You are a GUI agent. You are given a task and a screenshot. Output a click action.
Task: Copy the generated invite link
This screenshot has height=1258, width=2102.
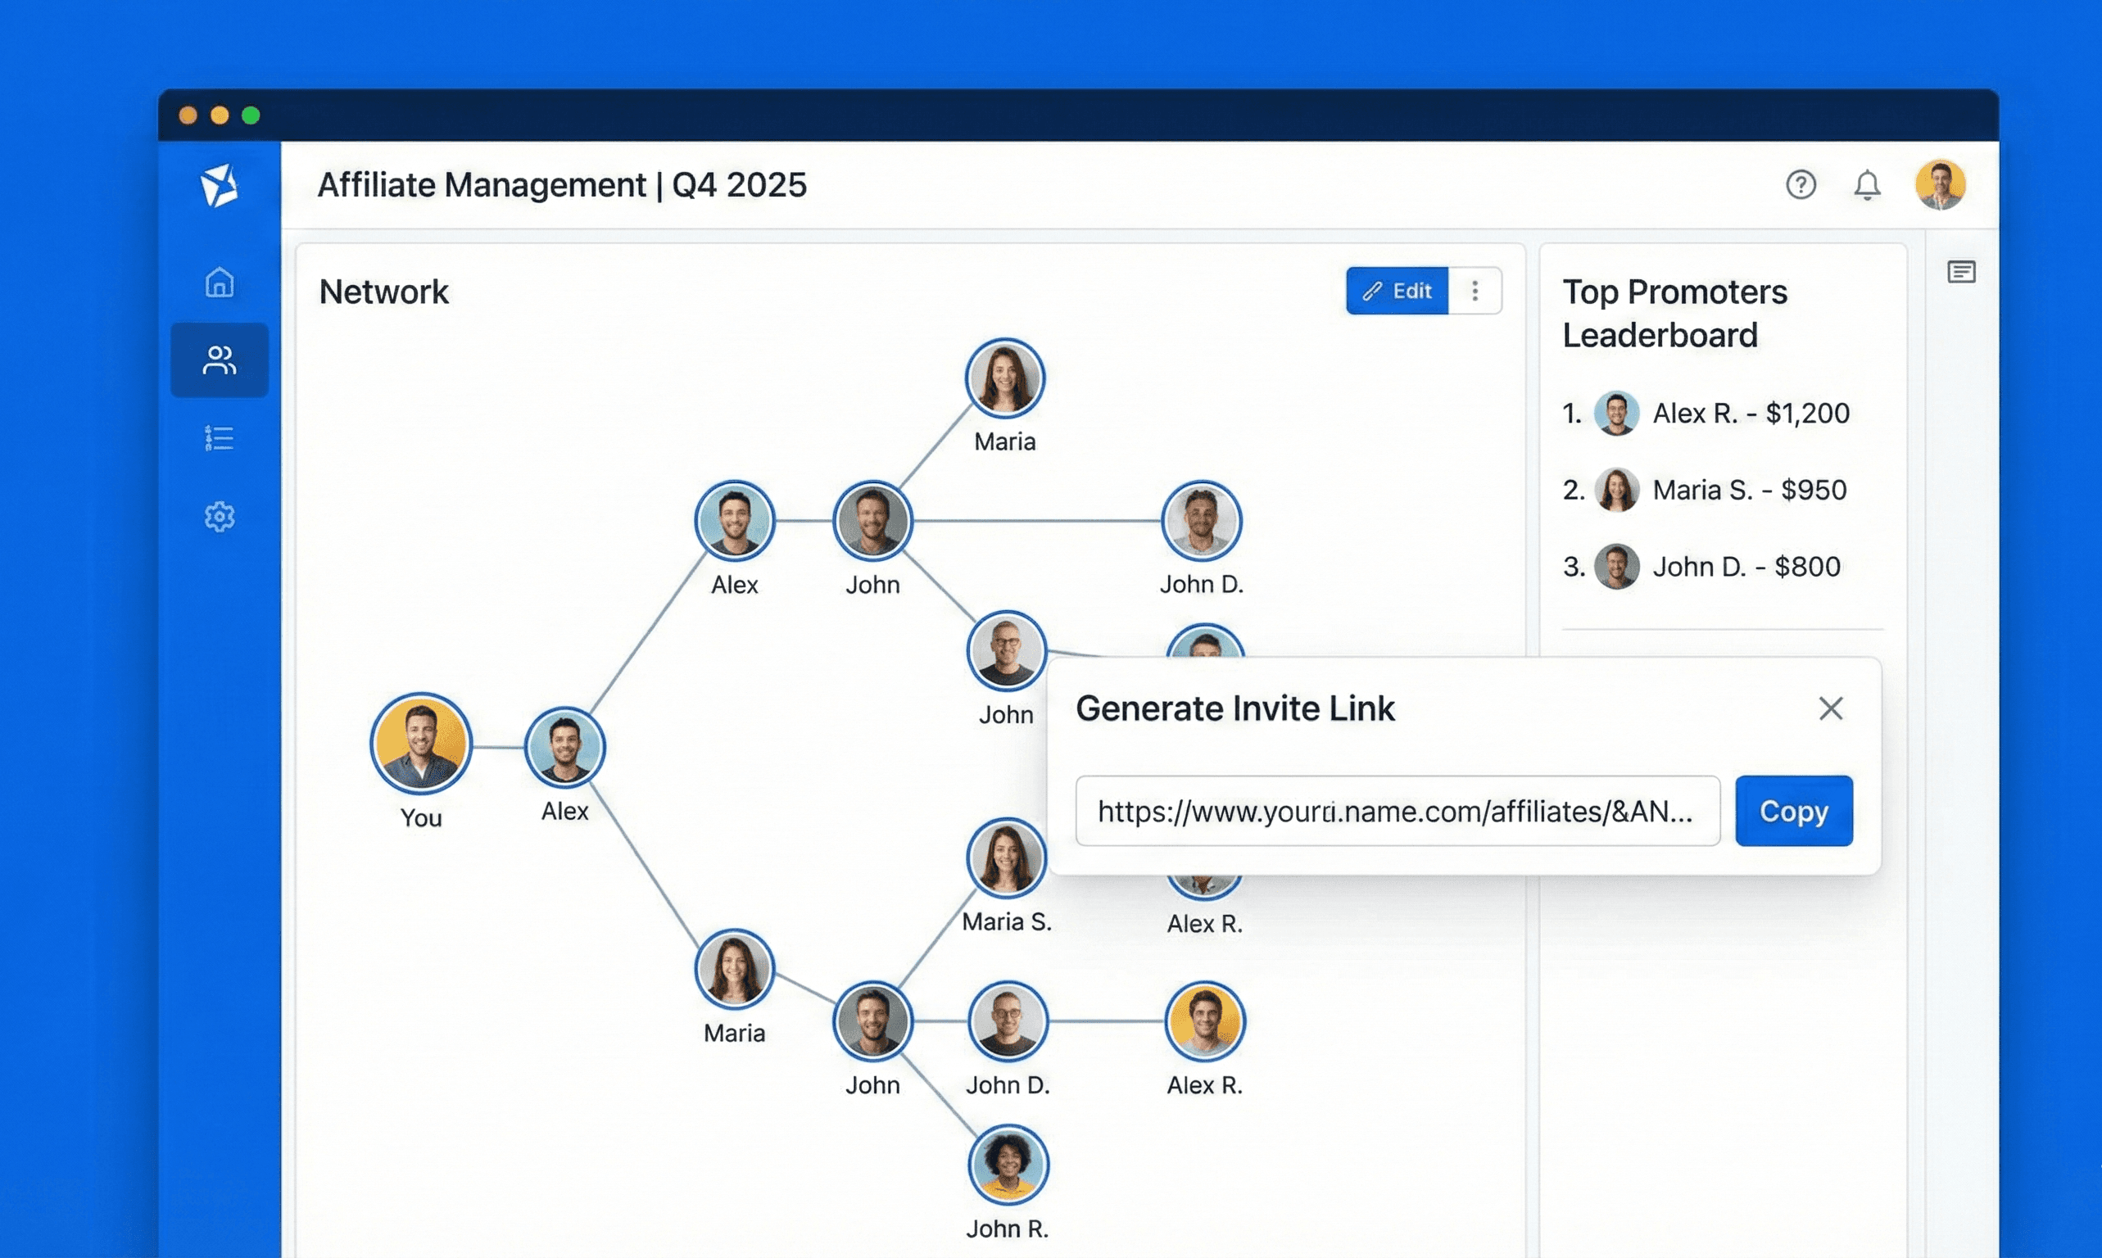pyautogui.click(x=1792, y=810)
